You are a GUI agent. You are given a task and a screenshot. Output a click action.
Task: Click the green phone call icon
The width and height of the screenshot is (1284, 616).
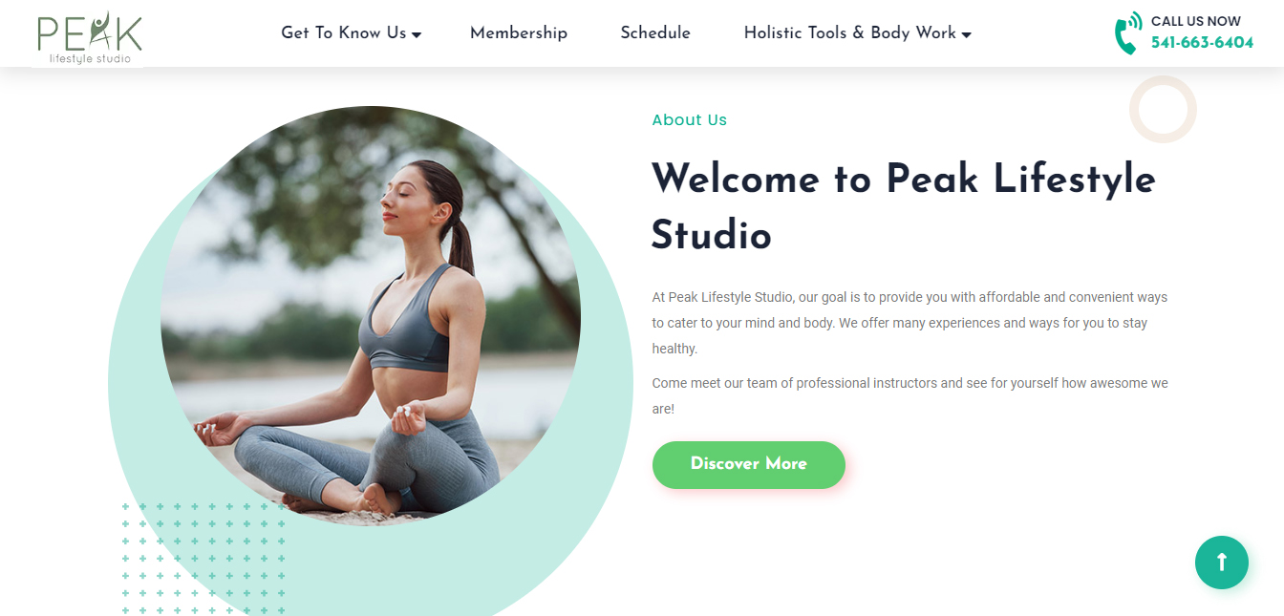pos(1128,33)
